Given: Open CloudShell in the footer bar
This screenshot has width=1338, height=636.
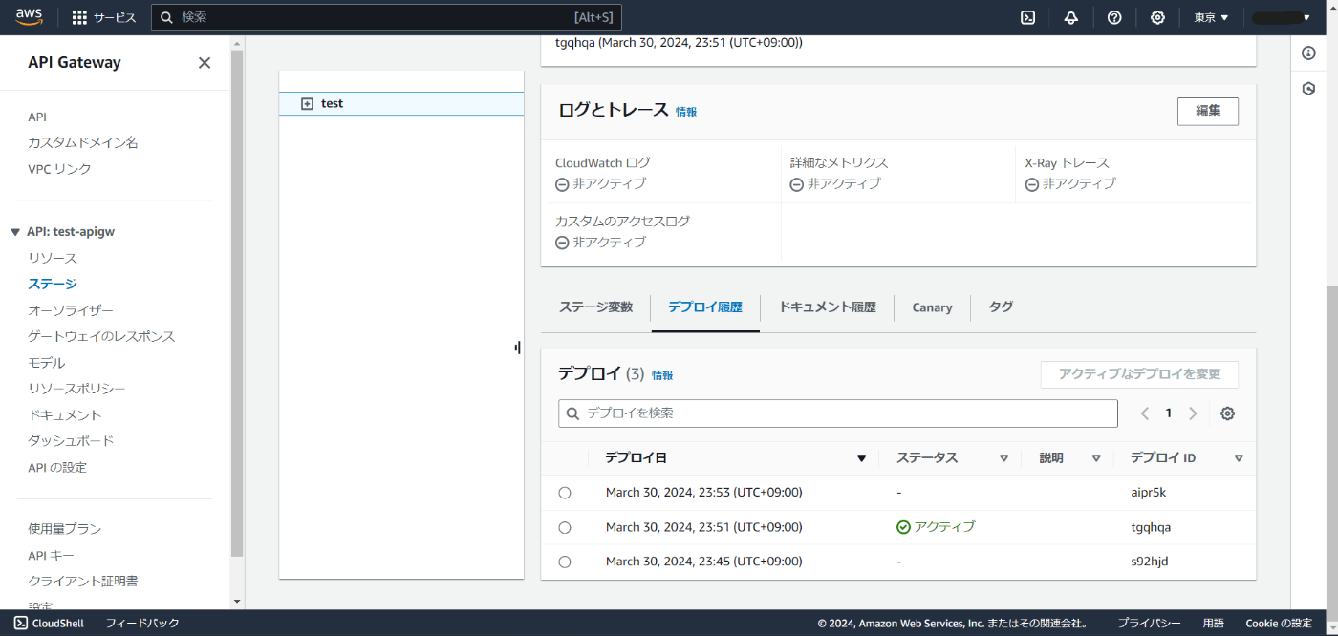Looking at the screenshot, I should point(49,623).
